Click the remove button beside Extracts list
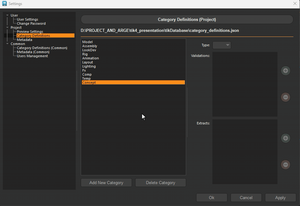The image size is (300, 206). tap(286, 165)
